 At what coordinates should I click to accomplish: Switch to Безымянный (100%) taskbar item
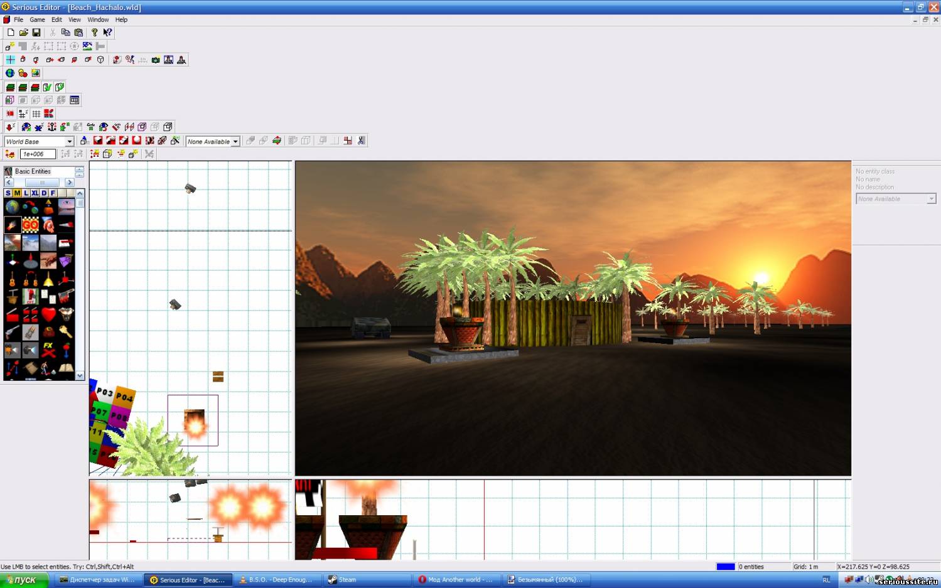tap(546, 580)
